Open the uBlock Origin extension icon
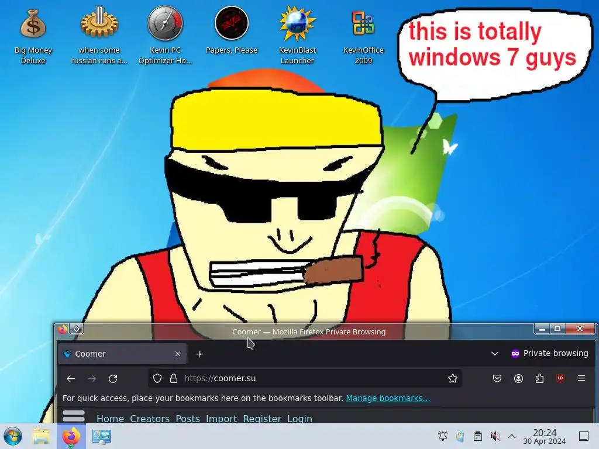599x449 pixels. tap(560, 378)
